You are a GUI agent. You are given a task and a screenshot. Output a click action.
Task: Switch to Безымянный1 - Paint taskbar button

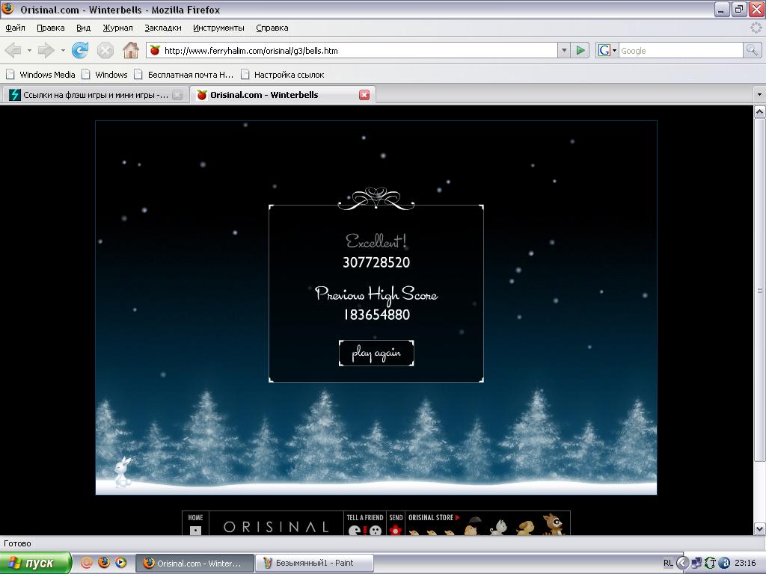tap(315, 563)
